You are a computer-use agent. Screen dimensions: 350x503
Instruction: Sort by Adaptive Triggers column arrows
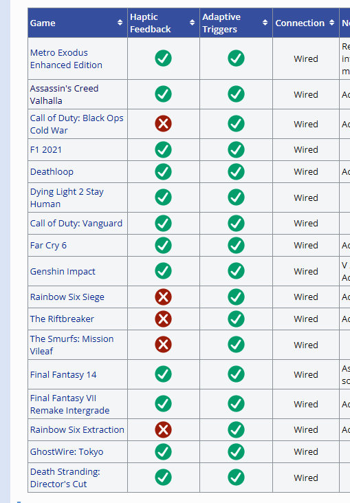[265, 23]
